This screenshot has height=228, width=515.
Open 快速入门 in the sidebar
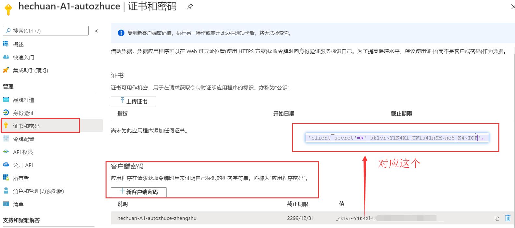pos(23,57)
